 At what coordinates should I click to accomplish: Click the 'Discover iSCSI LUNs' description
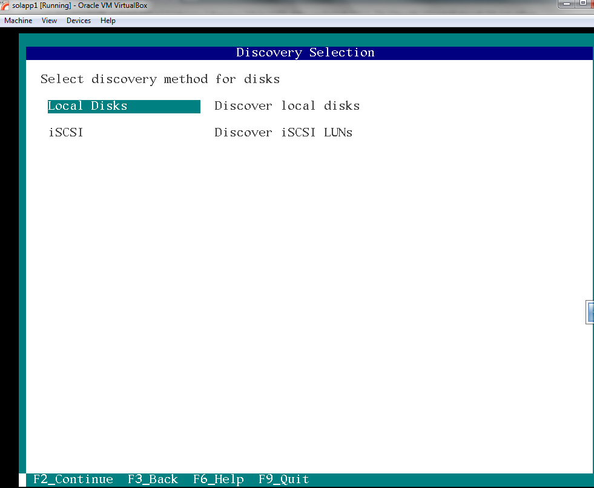[283, 132]
